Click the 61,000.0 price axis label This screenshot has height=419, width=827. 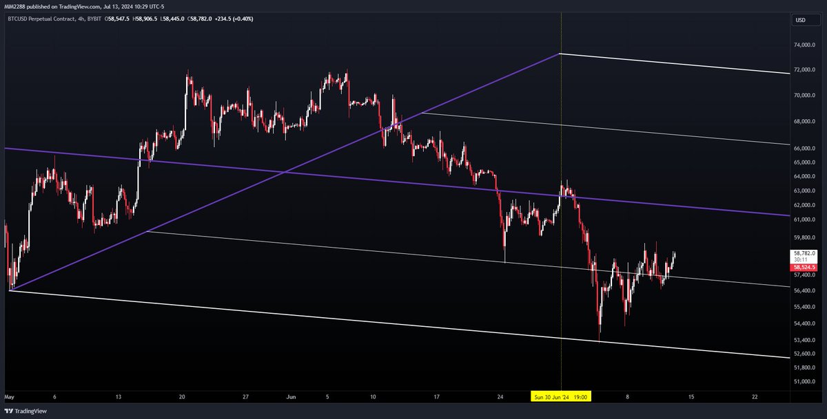point(806,219)
